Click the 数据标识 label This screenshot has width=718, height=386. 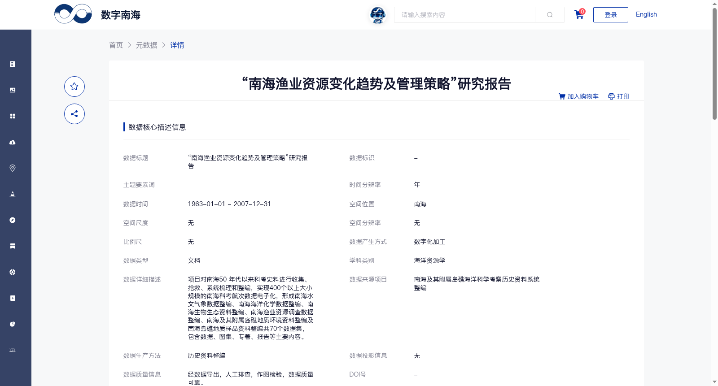(x=362, y=158)
